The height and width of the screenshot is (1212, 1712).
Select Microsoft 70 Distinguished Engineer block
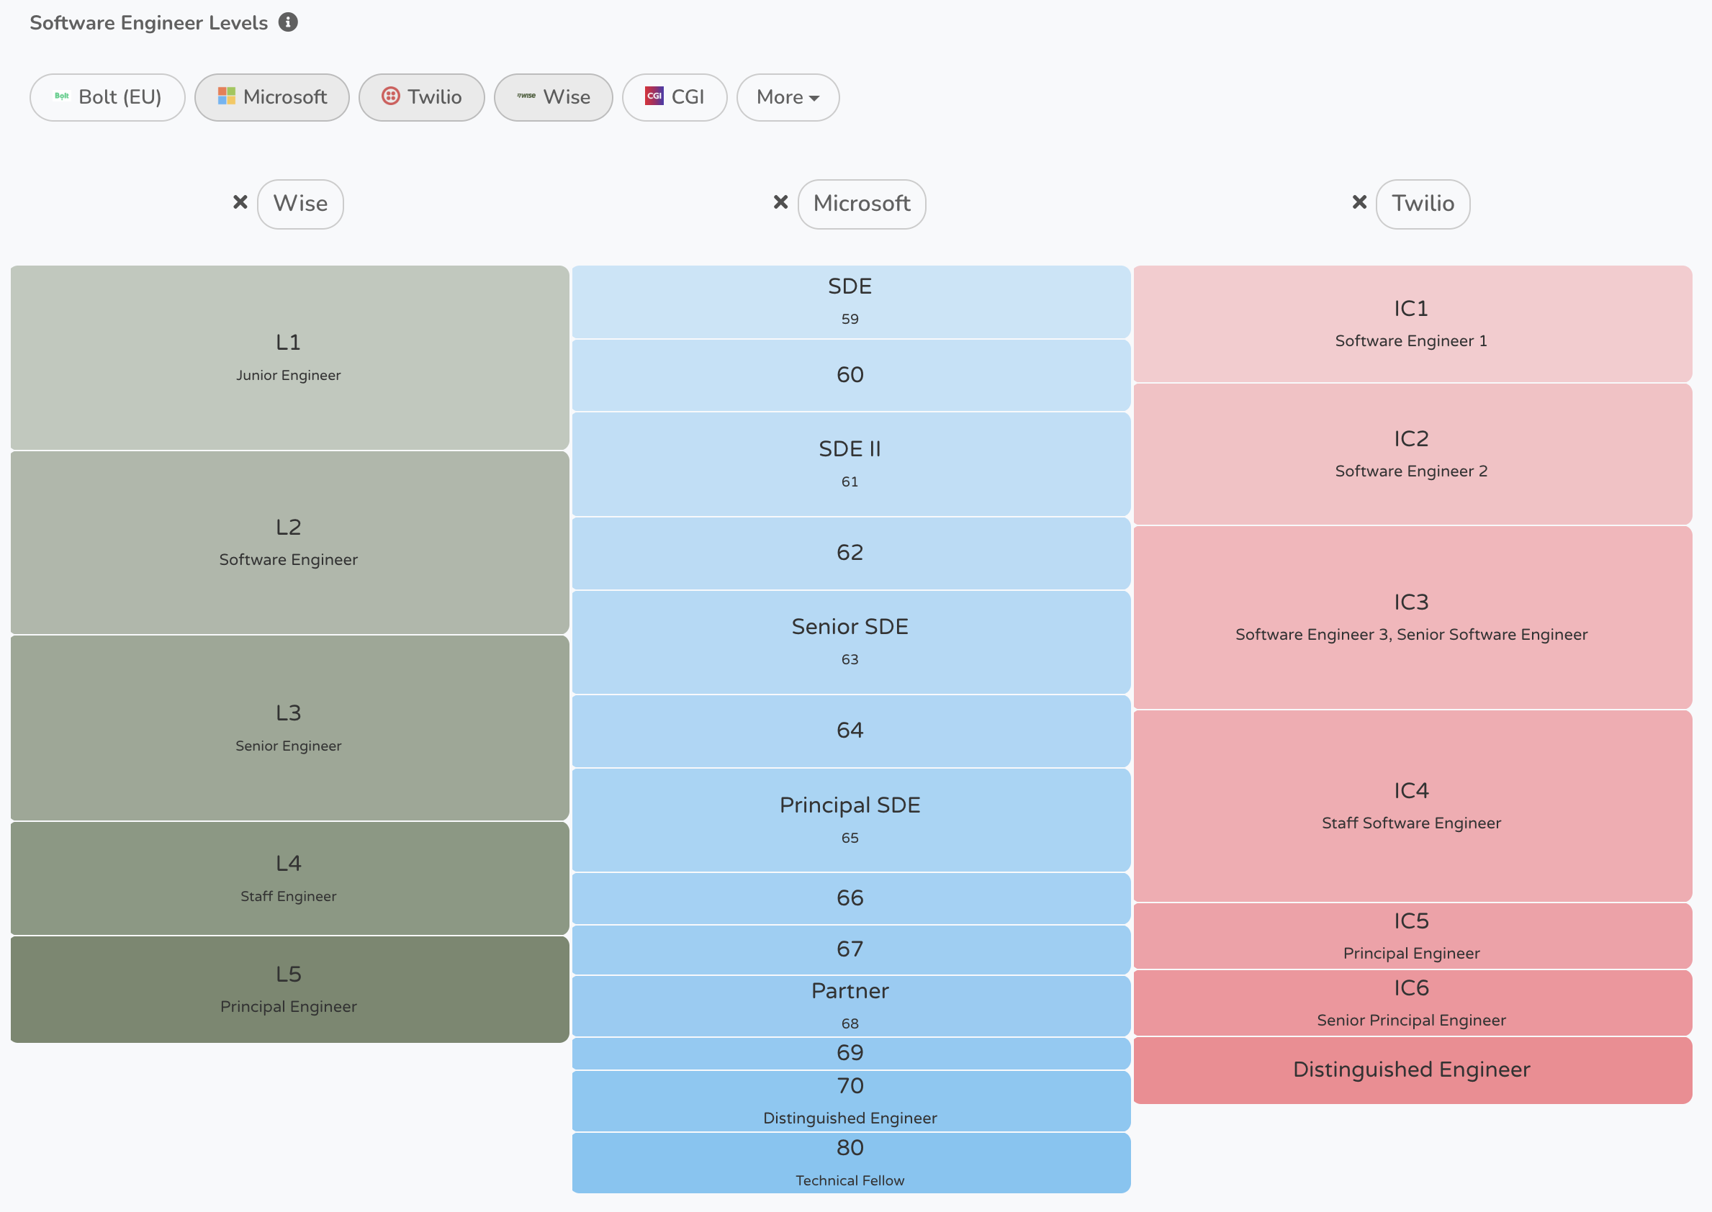pyautogui.click(x=851, y=1100)
